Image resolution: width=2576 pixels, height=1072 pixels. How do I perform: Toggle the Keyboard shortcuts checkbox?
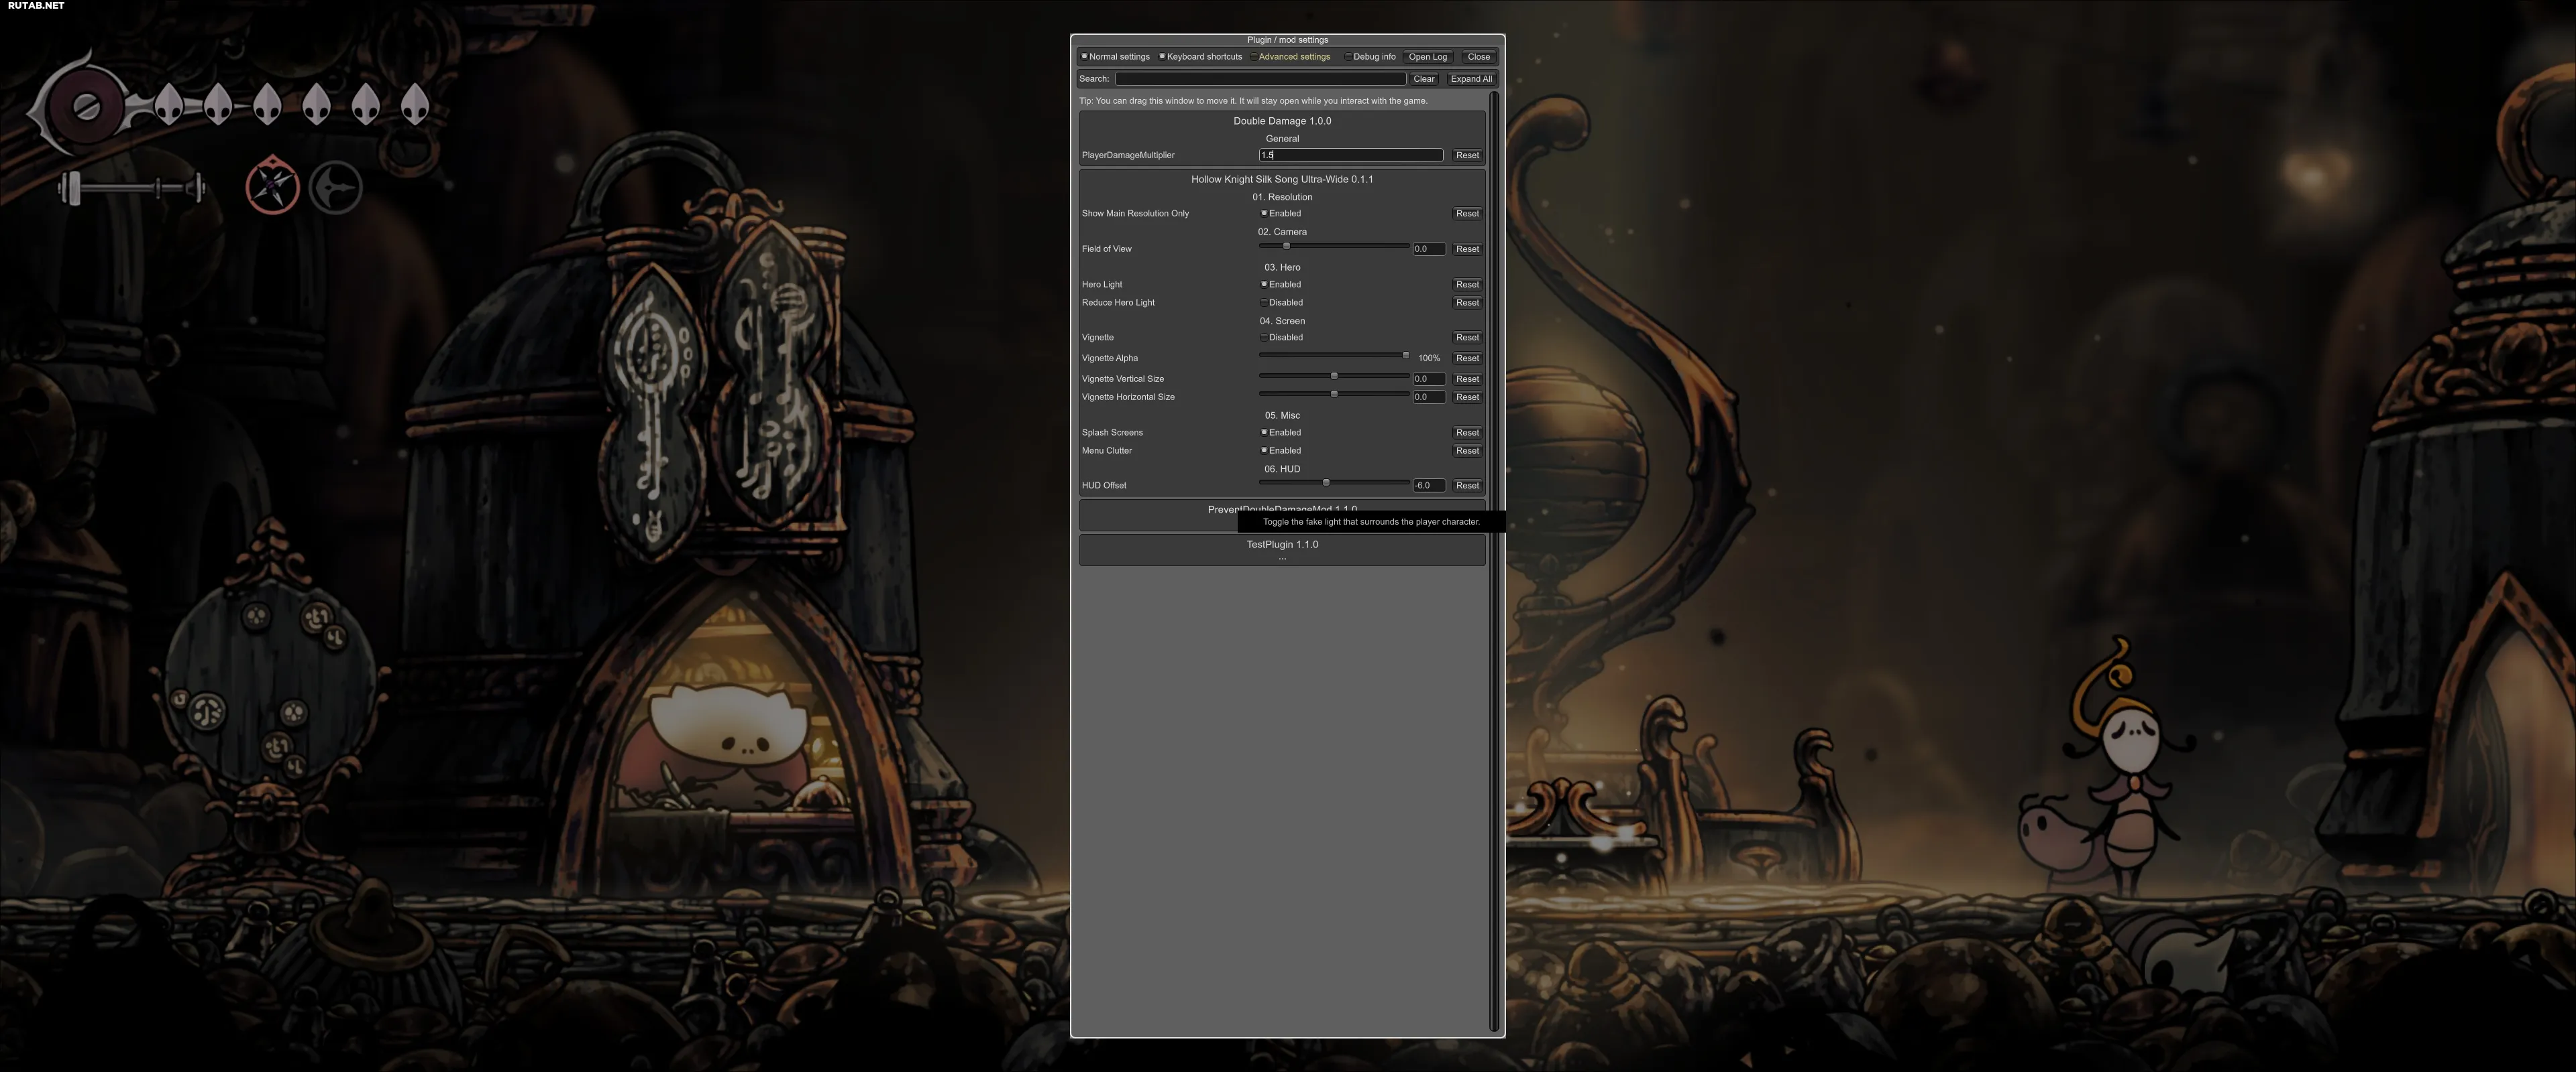pyautogui.click(x=1162, y=56)
